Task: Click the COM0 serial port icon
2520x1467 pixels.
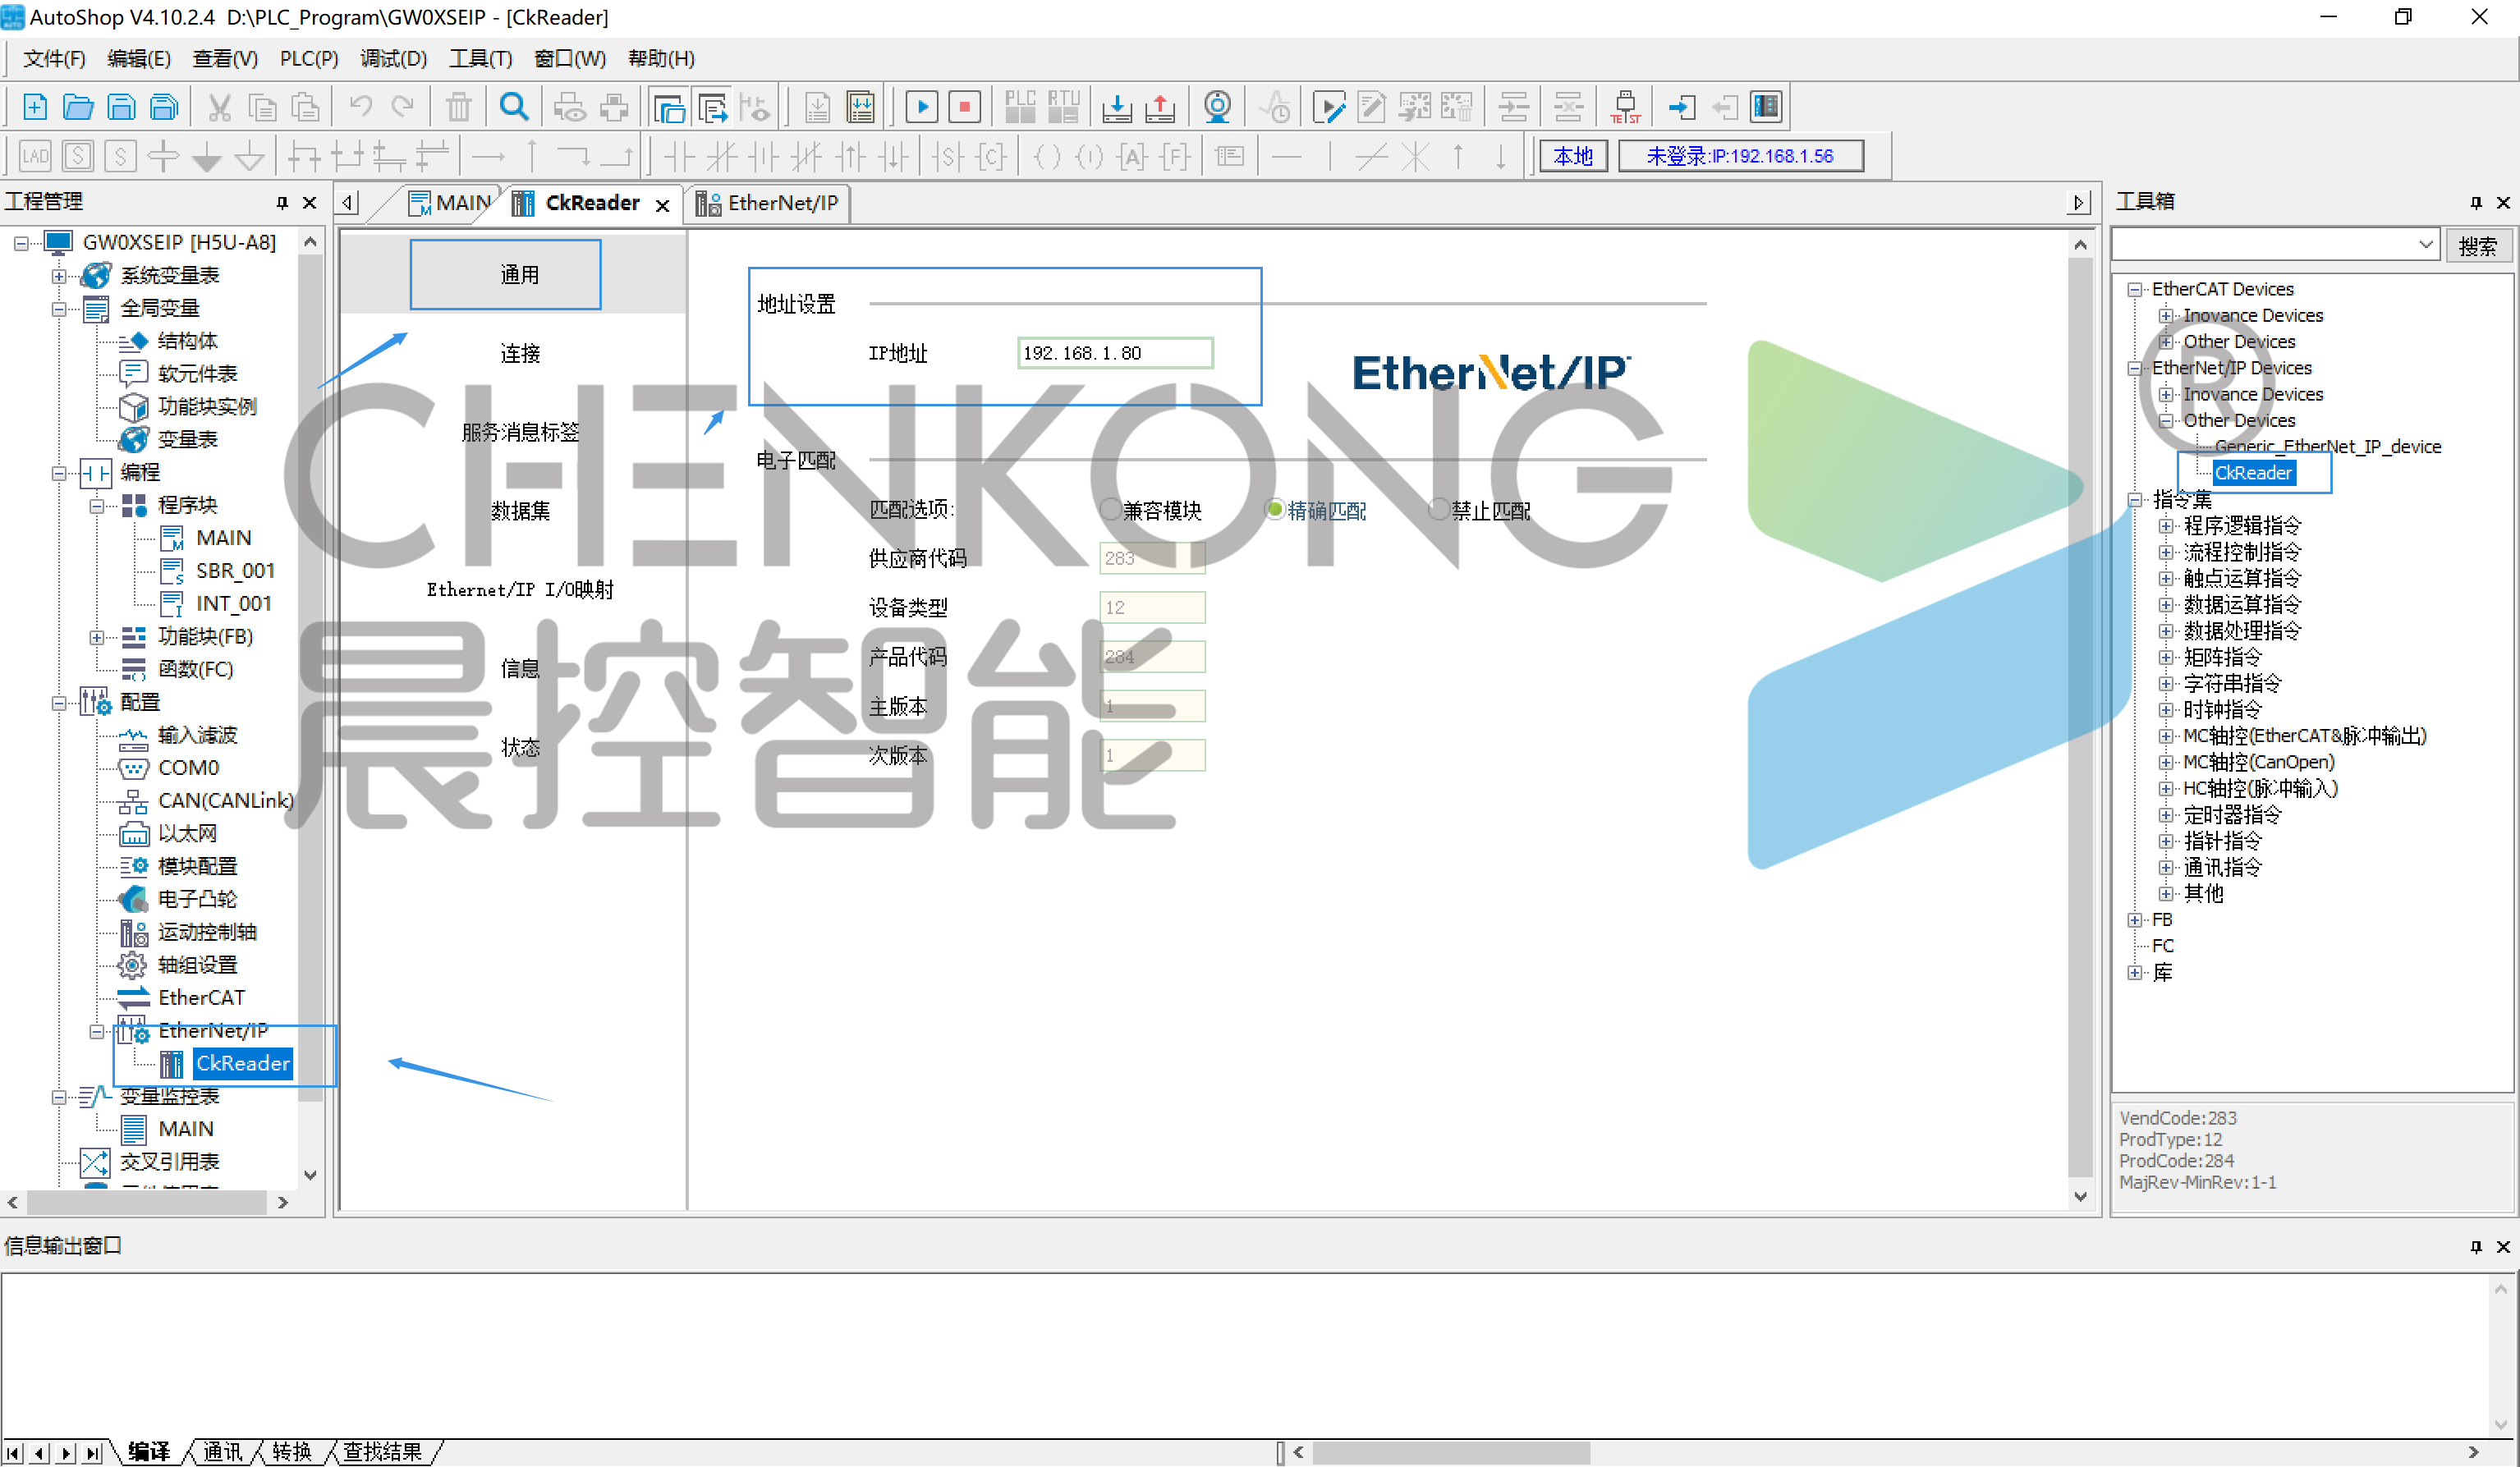Action: click(133, 768)
